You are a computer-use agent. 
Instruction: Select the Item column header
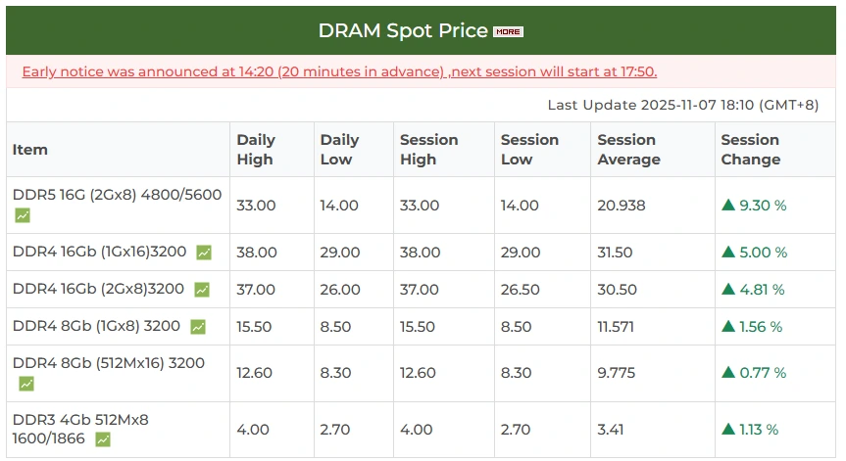(x=30, y=150)
